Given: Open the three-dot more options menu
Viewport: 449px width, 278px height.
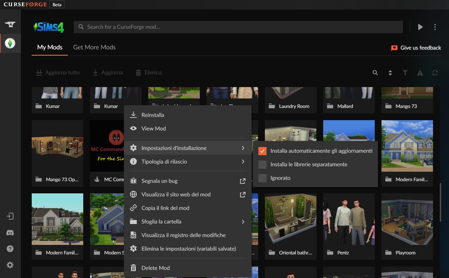Looking at the screenshot, I should (435, 27).
